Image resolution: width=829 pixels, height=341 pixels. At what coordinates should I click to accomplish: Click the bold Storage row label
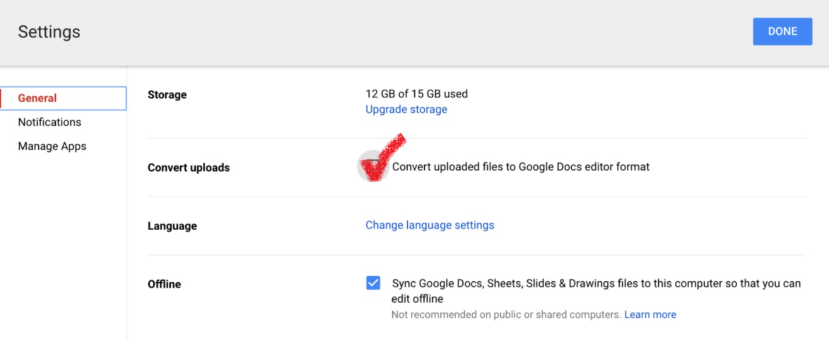coord(167,95)
